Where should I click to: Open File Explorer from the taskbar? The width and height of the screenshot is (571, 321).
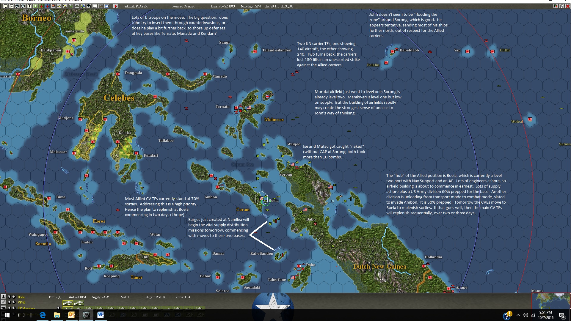[57, 315]
